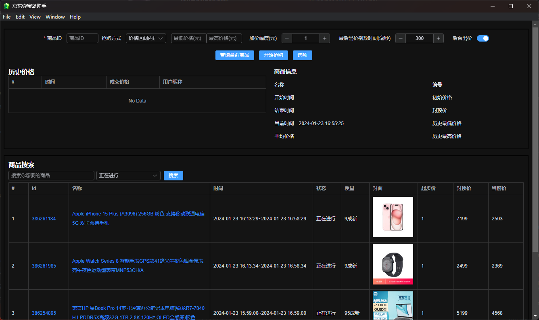Viewport: 539px width, 320px height.
Task: Decrease 加价幅度 with minus button
Action: pyautogui.click(x=287, y=38)
